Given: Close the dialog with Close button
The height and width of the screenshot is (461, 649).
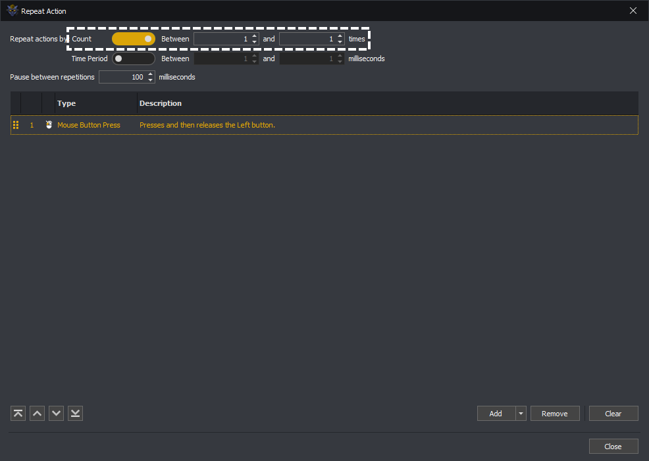Looking at the screenshot, I should [613, 447].
